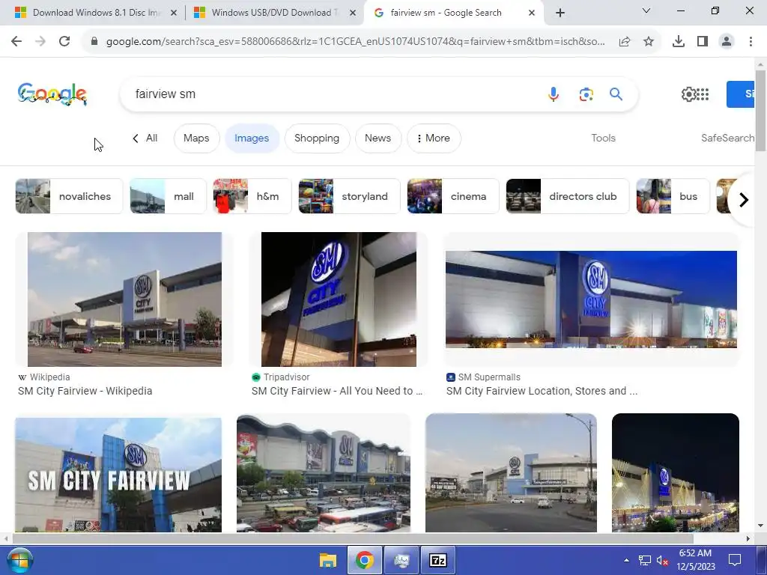Filter images by bus chip
The width and height of the screenshot is (767, 575).
click(673, 196)
